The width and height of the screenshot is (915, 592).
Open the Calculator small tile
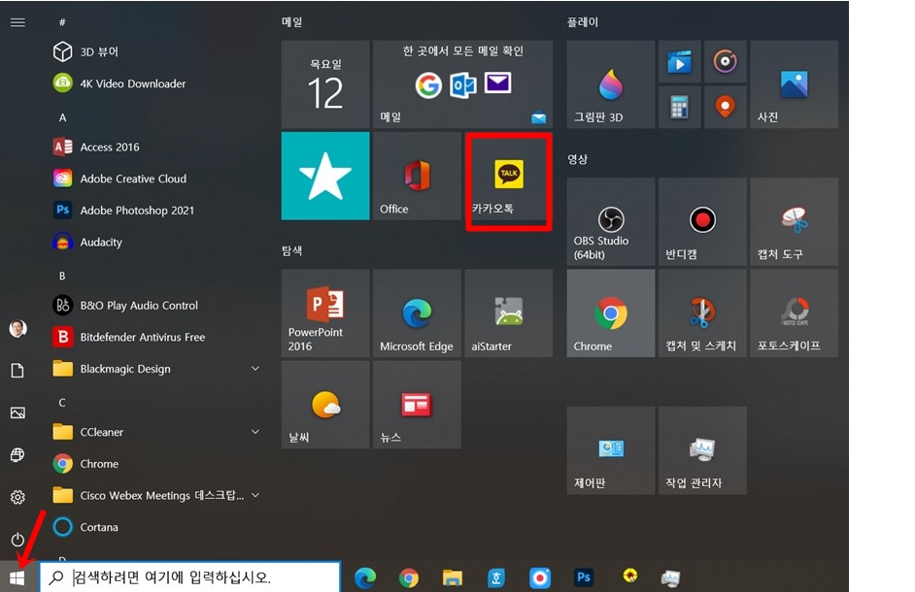point(679,108)
